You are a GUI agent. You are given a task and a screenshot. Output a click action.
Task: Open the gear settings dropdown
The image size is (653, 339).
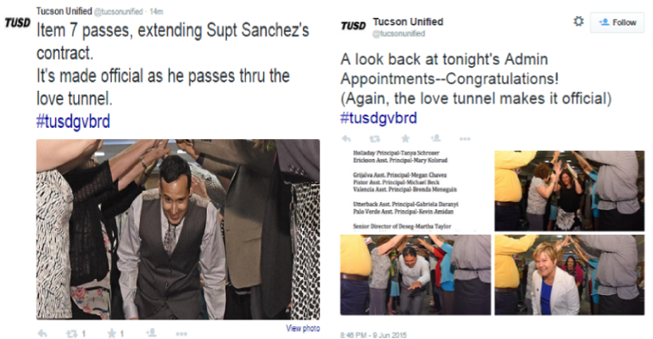click(x=578, y=21)
